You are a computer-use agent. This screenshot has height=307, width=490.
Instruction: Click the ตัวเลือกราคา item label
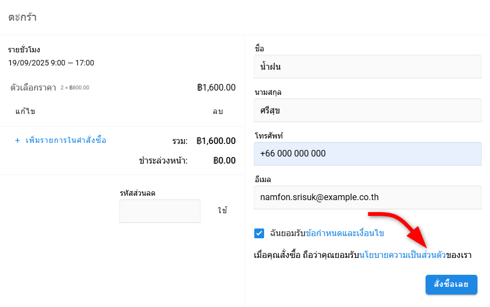click(33, 88)
